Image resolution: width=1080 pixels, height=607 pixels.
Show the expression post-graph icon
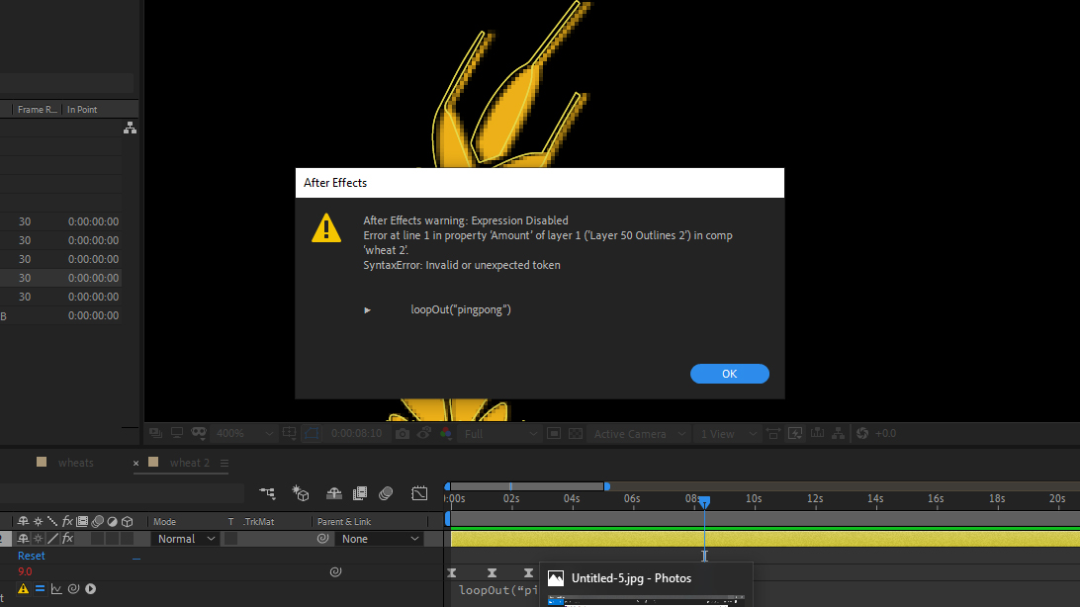coord(56,589)
